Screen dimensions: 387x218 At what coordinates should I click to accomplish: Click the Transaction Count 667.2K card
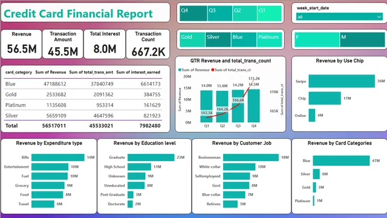(x=148, y=44)
